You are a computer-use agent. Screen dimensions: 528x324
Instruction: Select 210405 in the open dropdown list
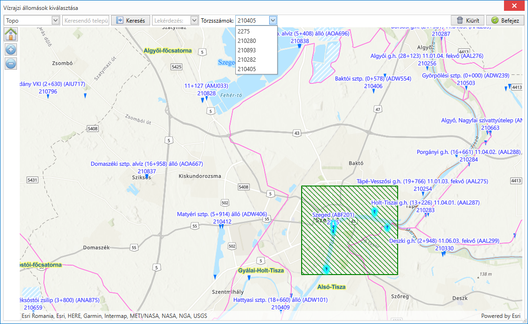256,69
